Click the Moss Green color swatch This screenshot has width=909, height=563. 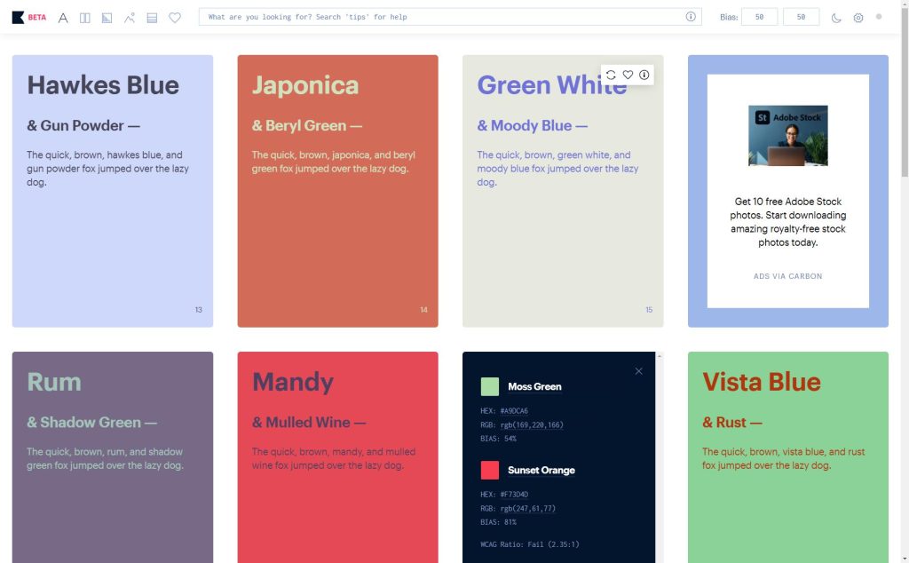490,387
